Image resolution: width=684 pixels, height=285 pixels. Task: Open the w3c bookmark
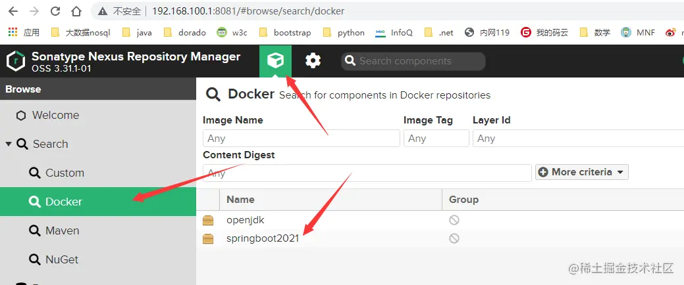pyautogui.click(x=232, y=32)
